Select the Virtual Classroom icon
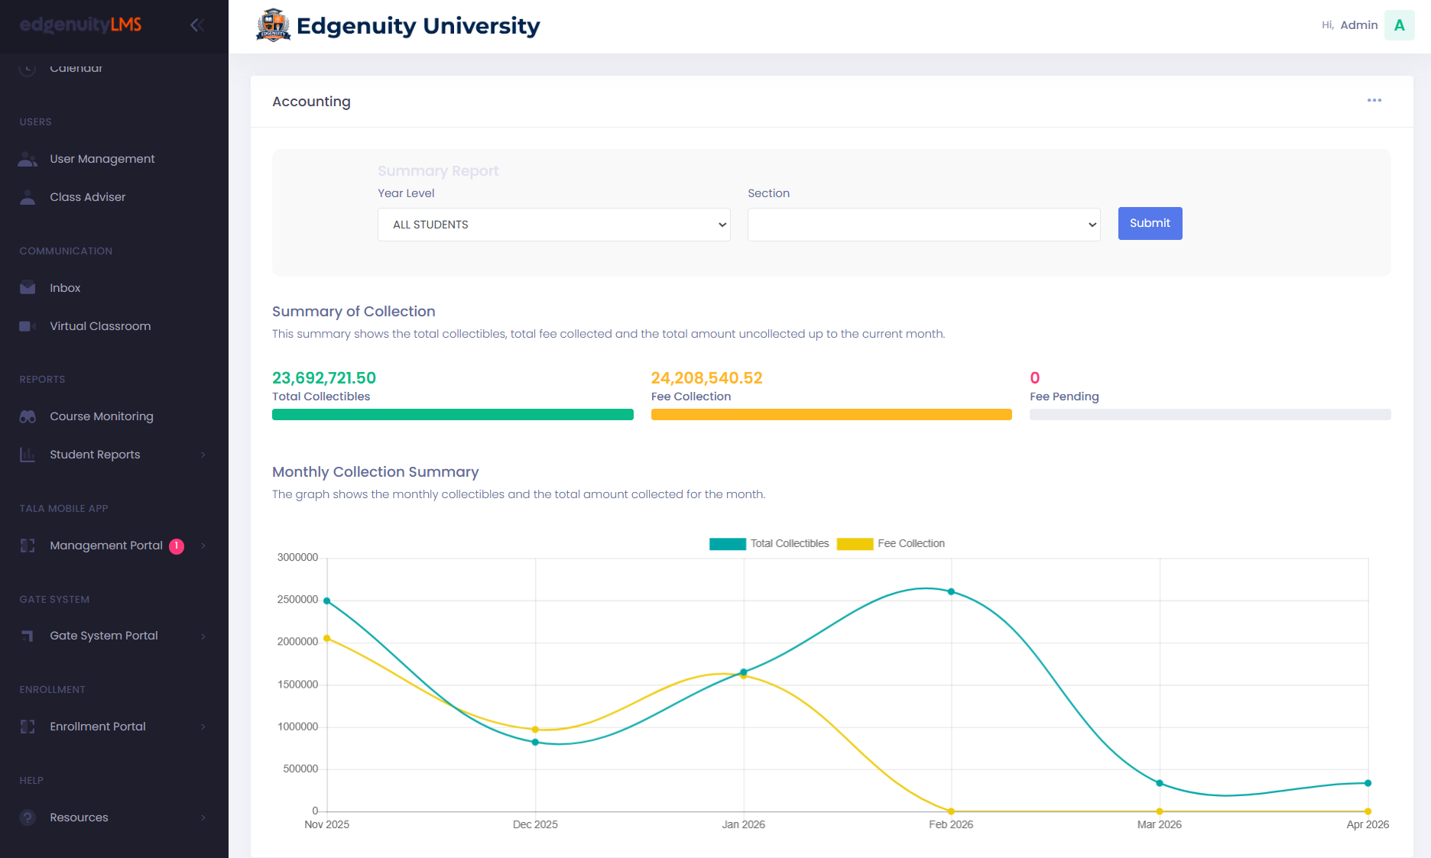Viewport: 1431px width, 858px height. point(28,325)
